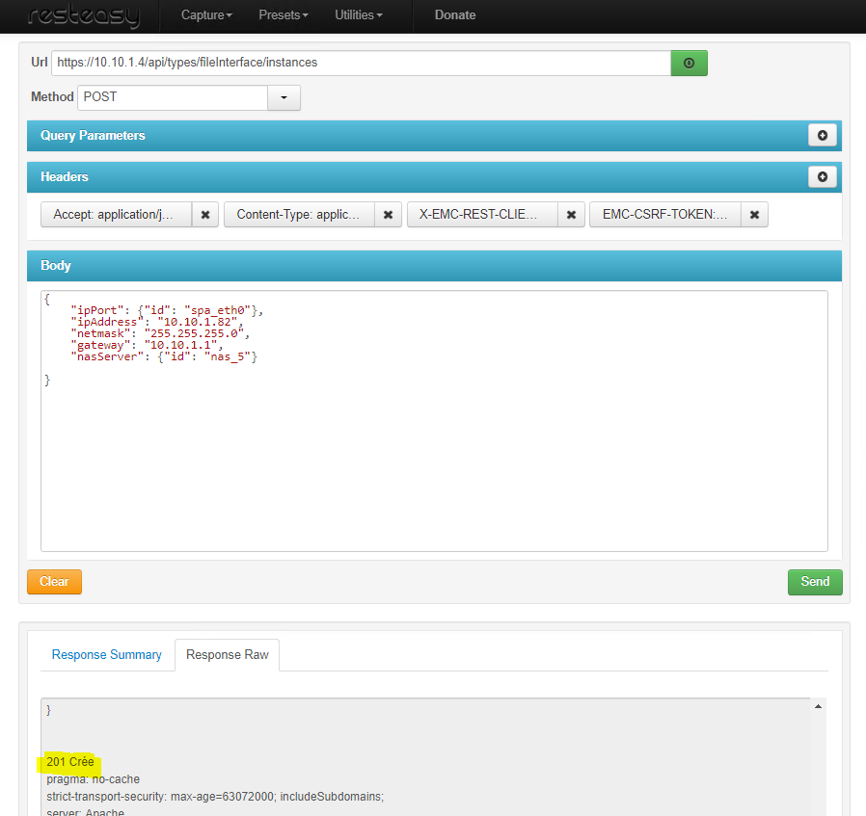Click the resteasy logo
This screenshot has height=816, width=866.
point(84,16)
